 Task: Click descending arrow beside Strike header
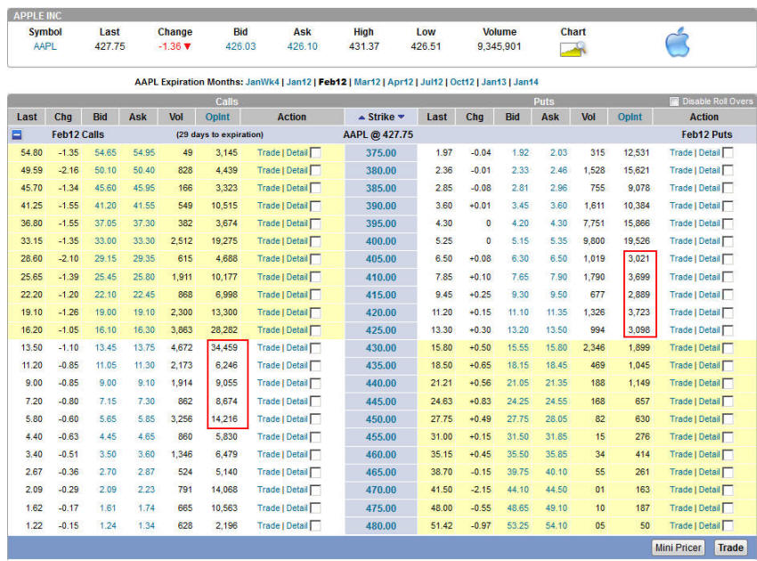coord(402,117)
